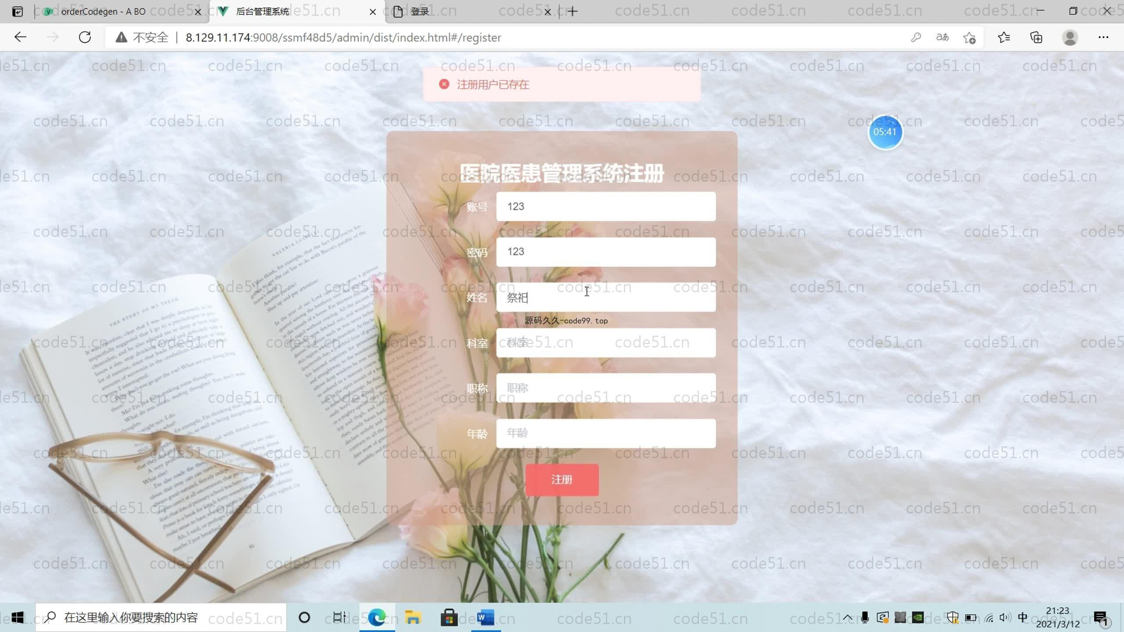Click the translate page icon
The height and width of the screenshot is (632, 1124).
coord(942,37)
